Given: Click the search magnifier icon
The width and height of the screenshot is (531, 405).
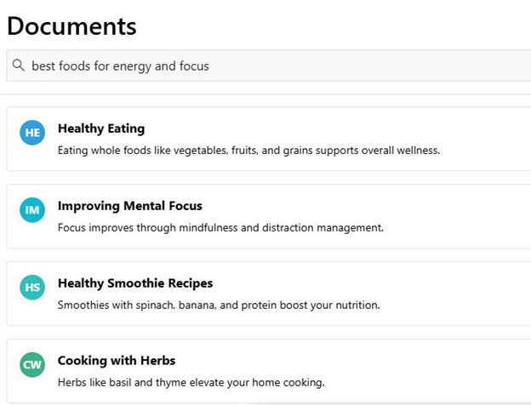Looking at the screenshot, I should point(18,65).
